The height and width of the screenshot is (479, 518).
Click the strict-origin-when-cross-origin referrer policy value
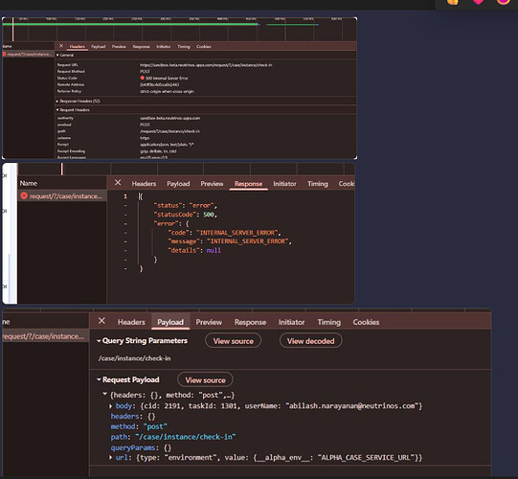[167, 92]
